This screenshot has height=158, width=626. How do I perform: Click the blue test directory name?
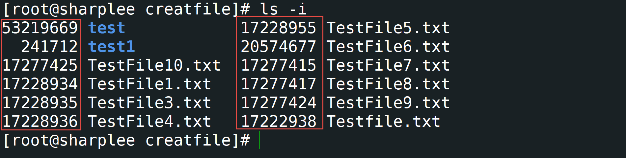pyautogui.click(x=106, y=28)
